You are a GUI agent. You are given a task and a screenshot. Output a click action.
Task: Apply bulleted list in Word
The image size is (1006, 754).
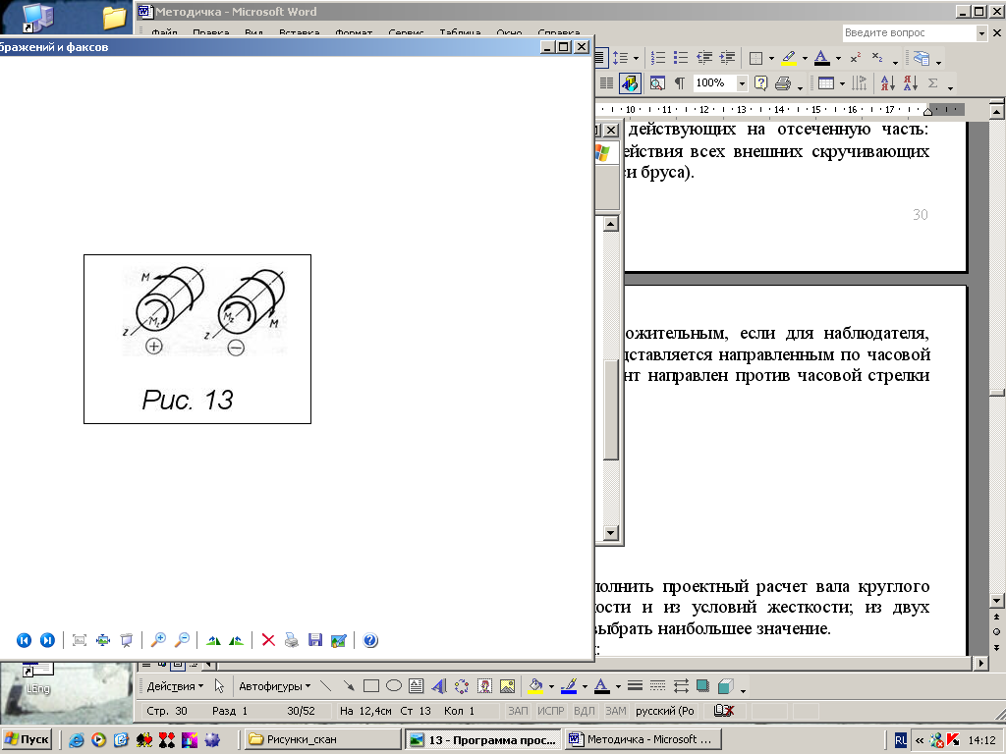point(681,58)
